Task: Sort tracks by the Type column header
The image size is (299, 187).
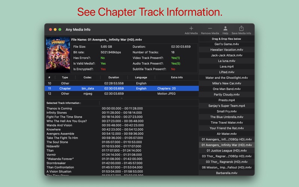Action: [65, 77]
